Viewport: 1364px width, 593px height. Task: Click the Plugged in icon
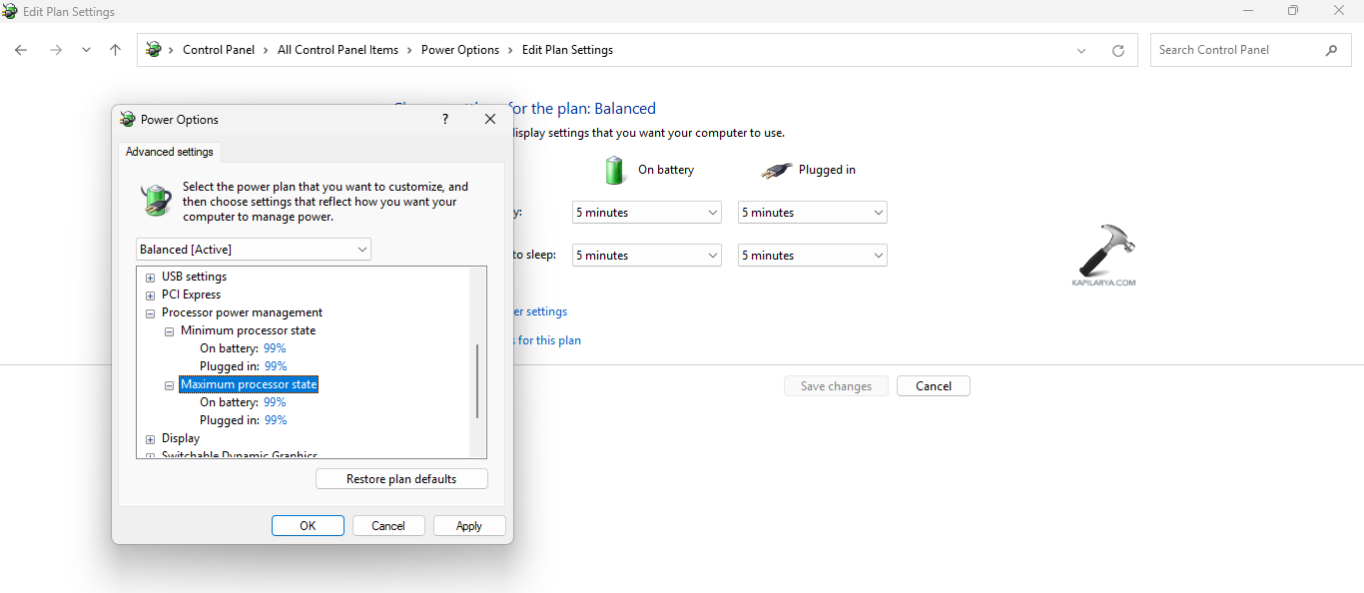(x=776, y=170)
